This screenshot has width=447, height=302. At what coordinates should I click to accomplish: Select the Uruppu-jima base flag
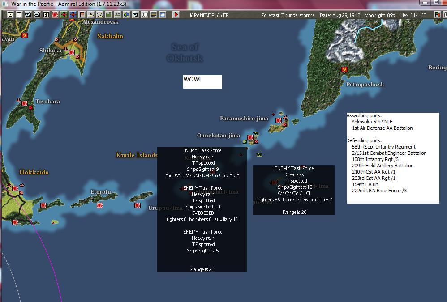(x=138, y=205)
